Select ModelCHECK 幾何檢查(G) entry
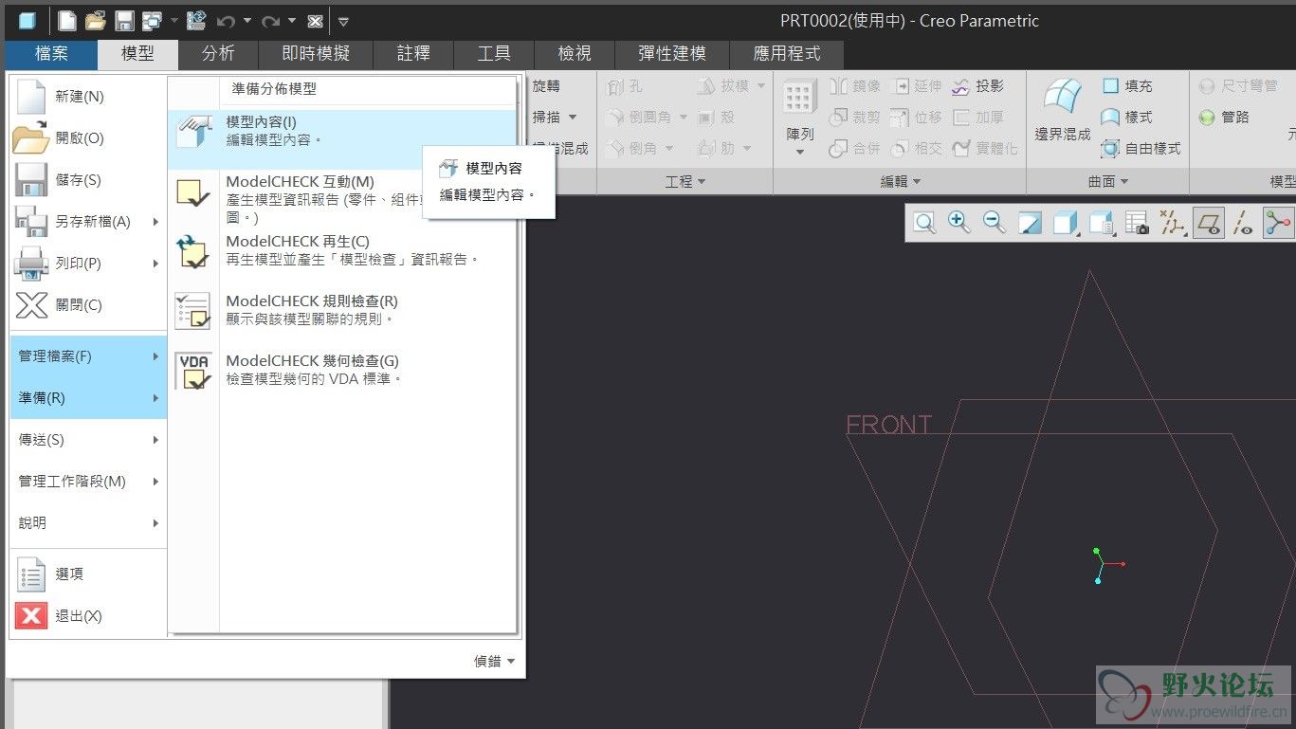Viewport: 1296px width, 729px height. pyautogui.click(x=342, y=370)
